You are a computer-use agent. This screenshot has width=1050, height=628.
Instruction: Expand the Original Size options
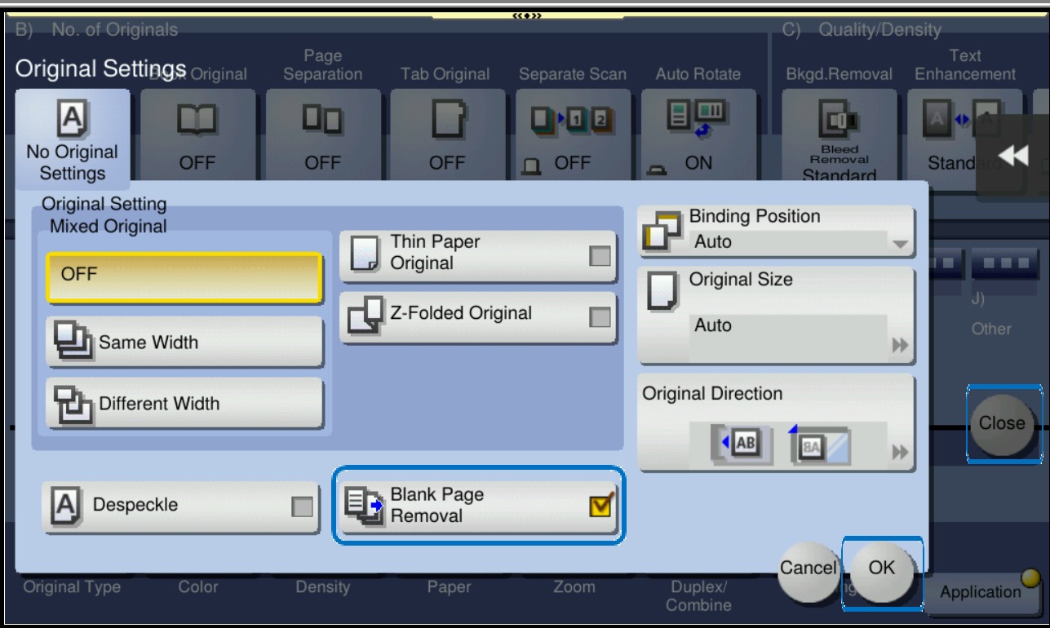900,345
